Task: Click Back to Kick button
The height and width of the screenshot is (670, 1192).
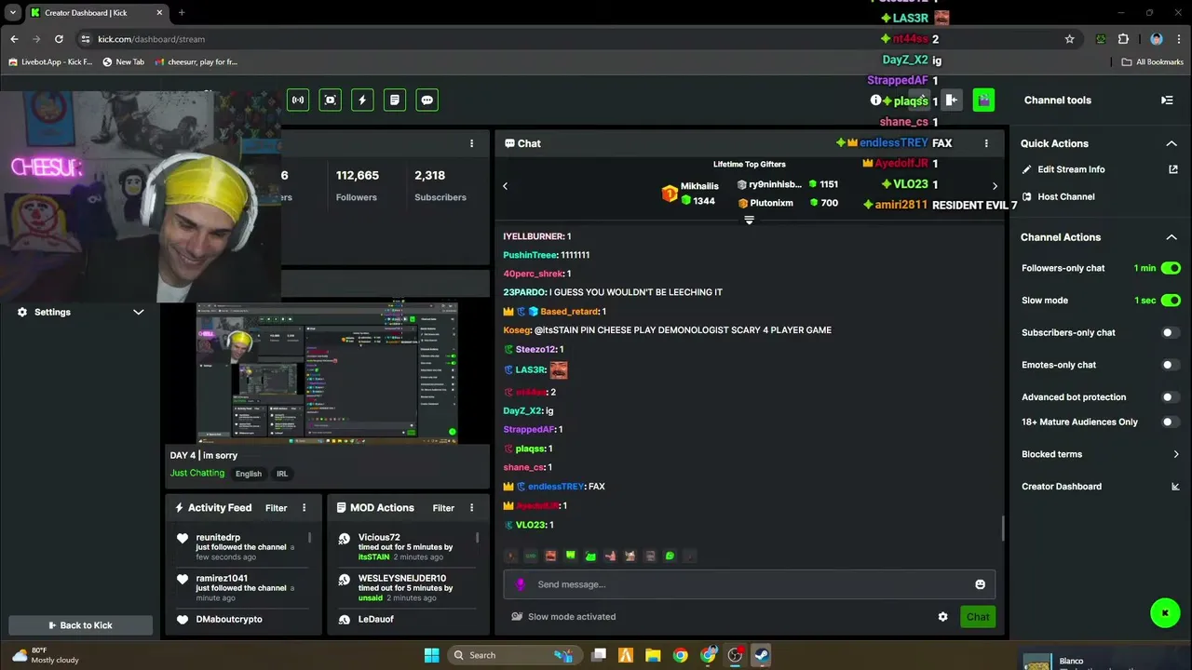Action: pos(80,625)
